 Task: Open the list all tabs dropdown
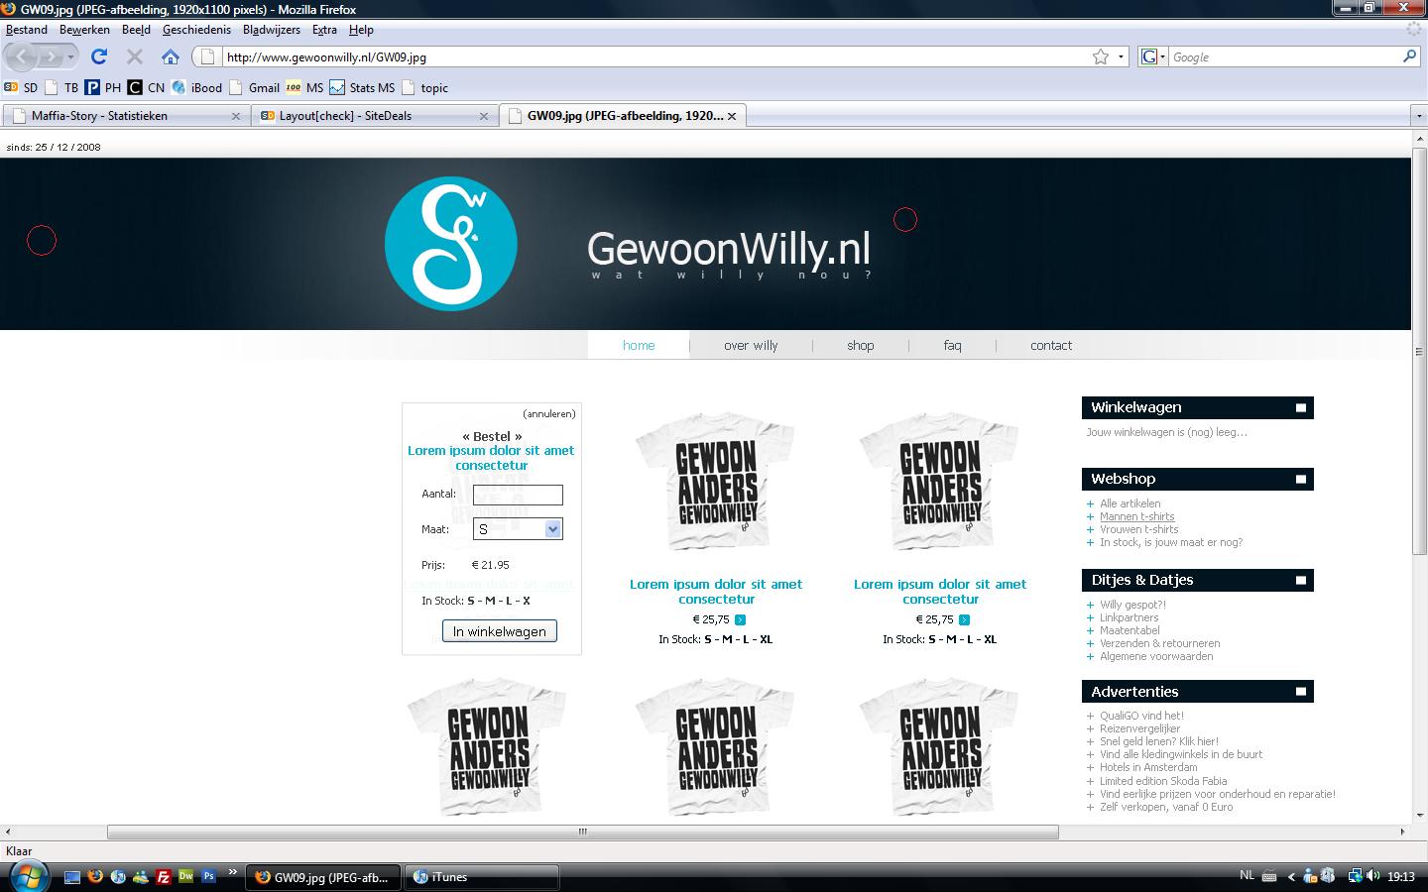point(1419,116)
